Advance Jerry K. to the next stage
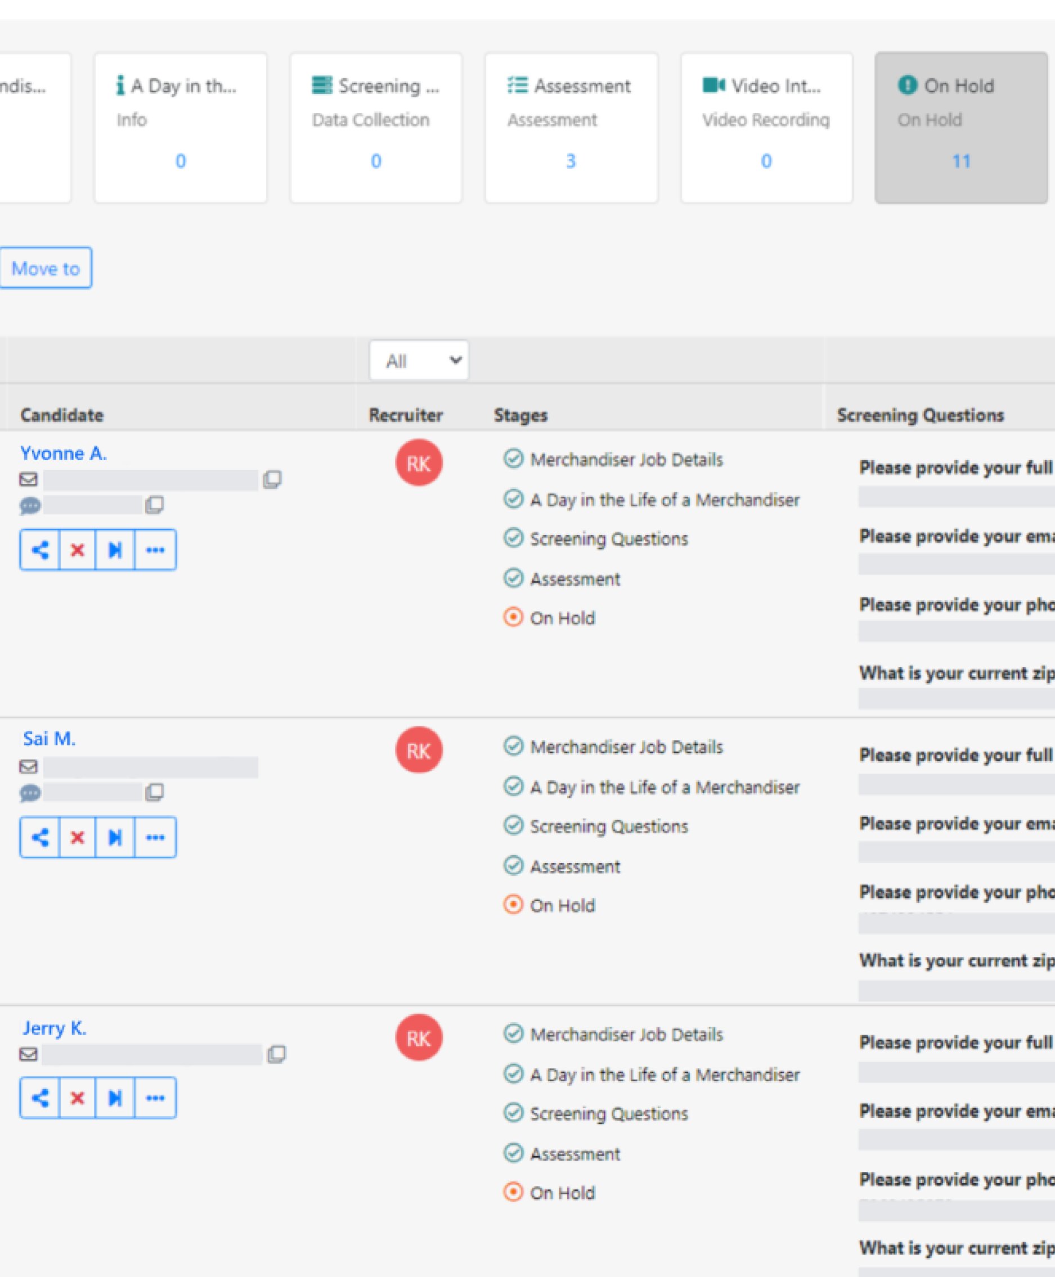The image size is (1055, 1277). pyautogui.click(x=115, y=1098)
